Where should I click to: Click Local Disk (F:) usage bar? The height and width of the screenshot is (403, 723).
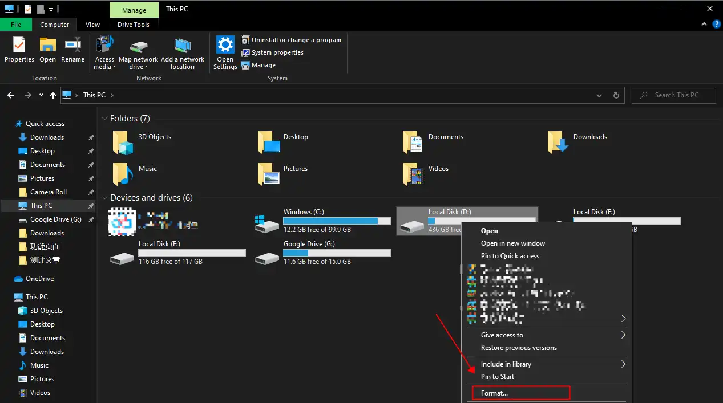(x=192, y=253)
